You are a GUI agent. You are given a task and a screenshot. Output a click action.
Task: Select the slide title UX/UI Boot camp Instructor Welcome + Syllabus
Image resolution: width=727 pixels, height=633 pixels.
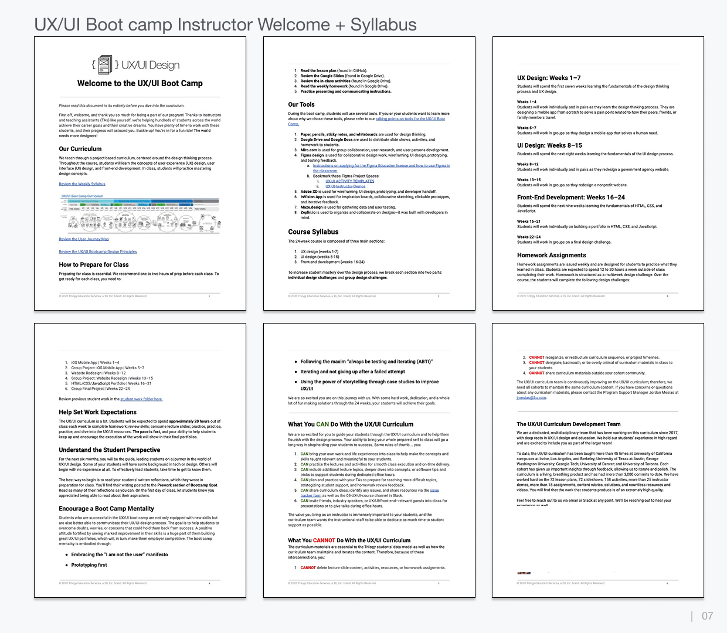tap(225, 25)
